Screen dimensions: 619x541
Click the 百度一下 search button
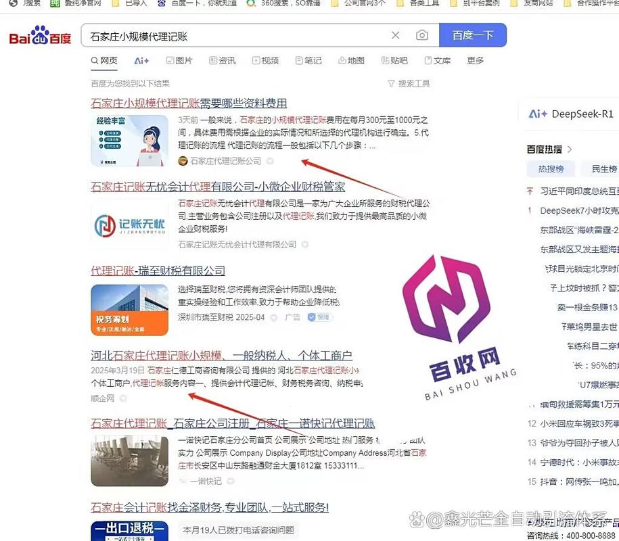[473, 35]
